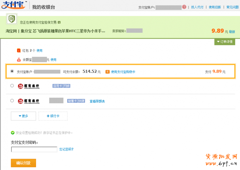This screenshot has height=170, width=240.
Task: Click the red badge beside account name
Action: click(x=184, y=7)
